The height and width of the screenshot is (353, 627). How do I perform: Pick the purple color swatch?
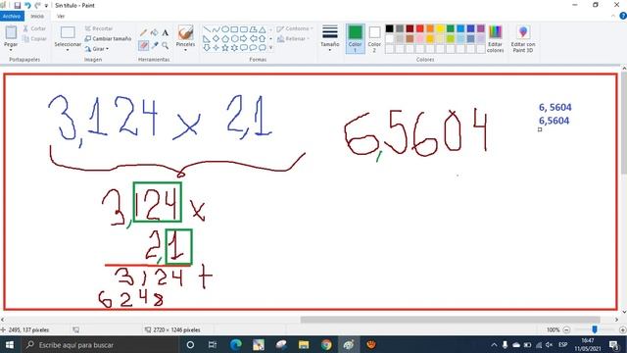pos(481,28)
